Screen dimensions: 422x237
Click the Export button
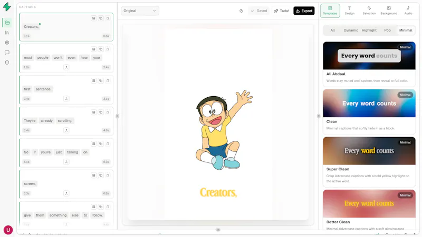click(304, 11)
